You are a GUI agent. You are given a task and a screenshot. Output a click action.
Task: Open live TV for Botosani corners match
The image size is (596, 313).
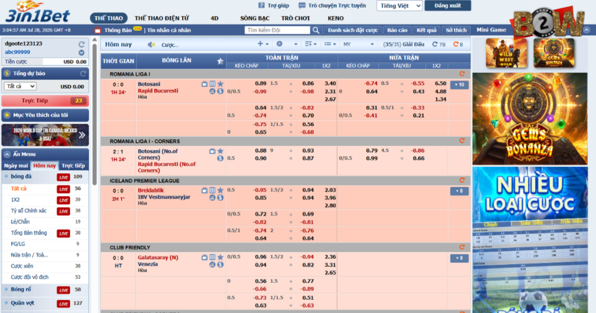point(212,151)
